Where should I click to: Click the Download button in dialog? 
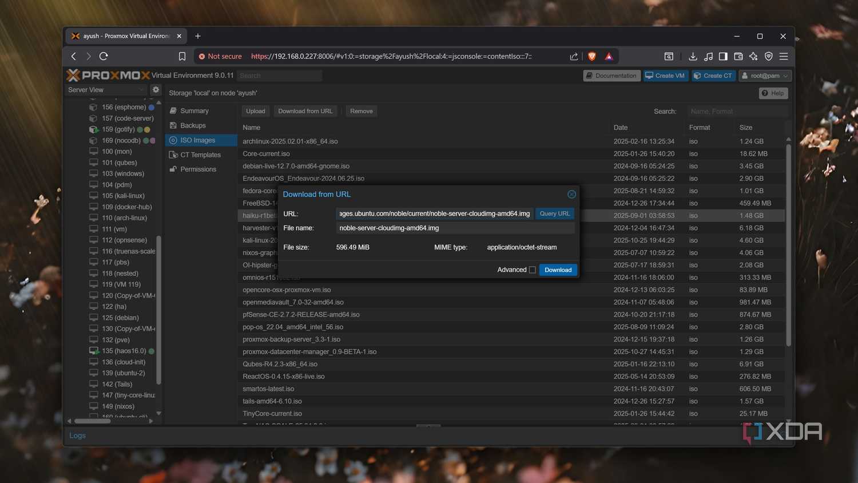click(558, 270)
